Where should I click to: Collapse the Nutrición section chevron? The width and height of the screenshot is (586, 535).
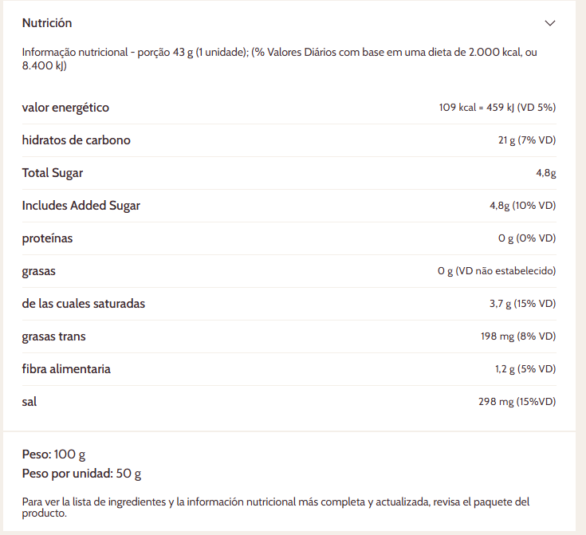[549, 23]
